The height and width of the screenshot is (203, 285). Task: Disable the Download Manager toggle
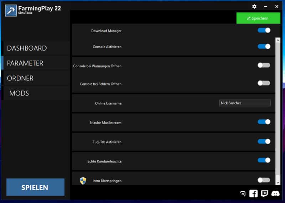pos(264,30)
